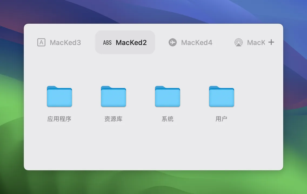Click the 系统 folder icon

tap(168, 96)
